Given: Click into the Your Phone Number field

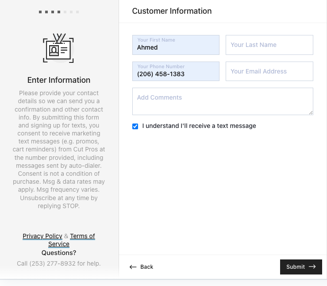Looking at the screenshot, I should pos(176,71).
